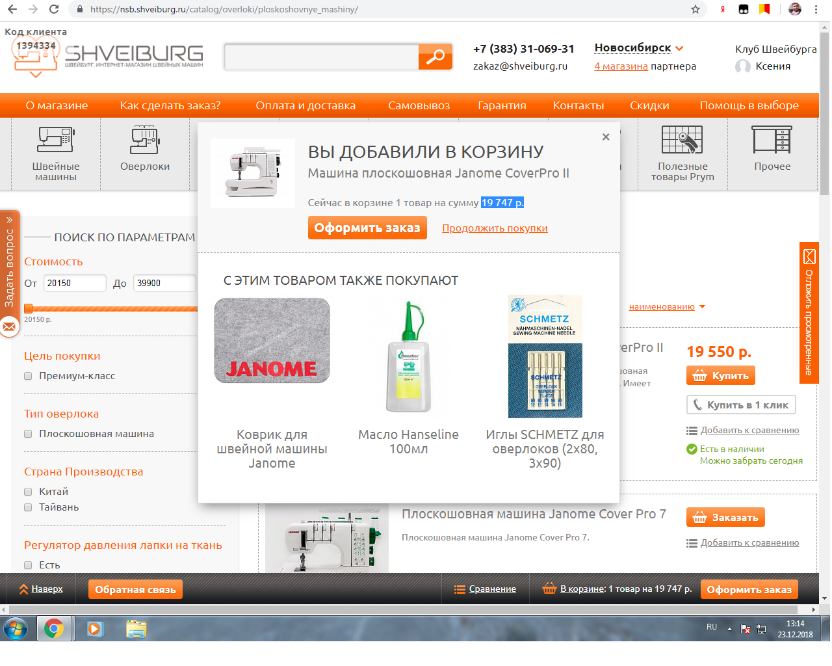The image size is (832, 666).
Task: Click Продолжить покупки link
Action: click(x=495, y=228)
